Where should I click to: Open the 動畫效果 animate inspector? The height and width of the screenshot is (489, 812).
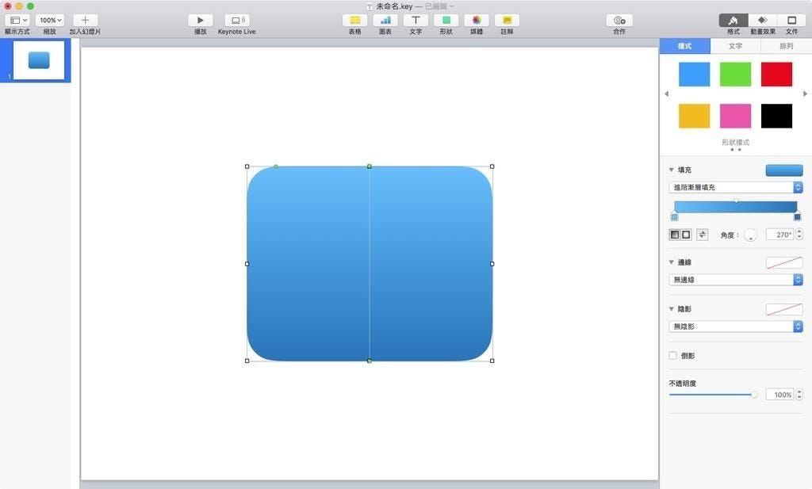click(762, 20)
